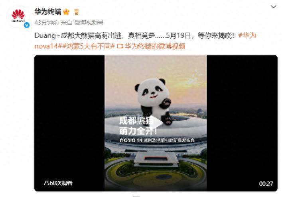The height and width of the screenshot is (197, 282).
Task: Open the 微博视频号 source link
Action: pyautogui.click(x=89, y=23)
